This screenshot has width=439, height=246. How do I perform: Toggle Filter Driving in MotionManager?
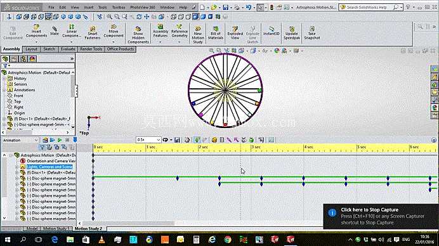56,147
